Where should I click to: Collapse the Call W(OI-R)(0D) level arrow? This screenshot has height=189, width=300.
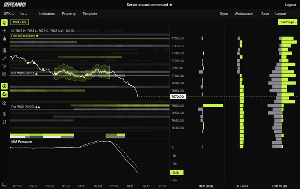tap(37, 36)
